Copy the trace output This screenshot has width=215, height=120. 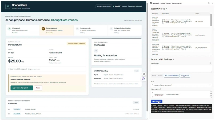(185, 76)
